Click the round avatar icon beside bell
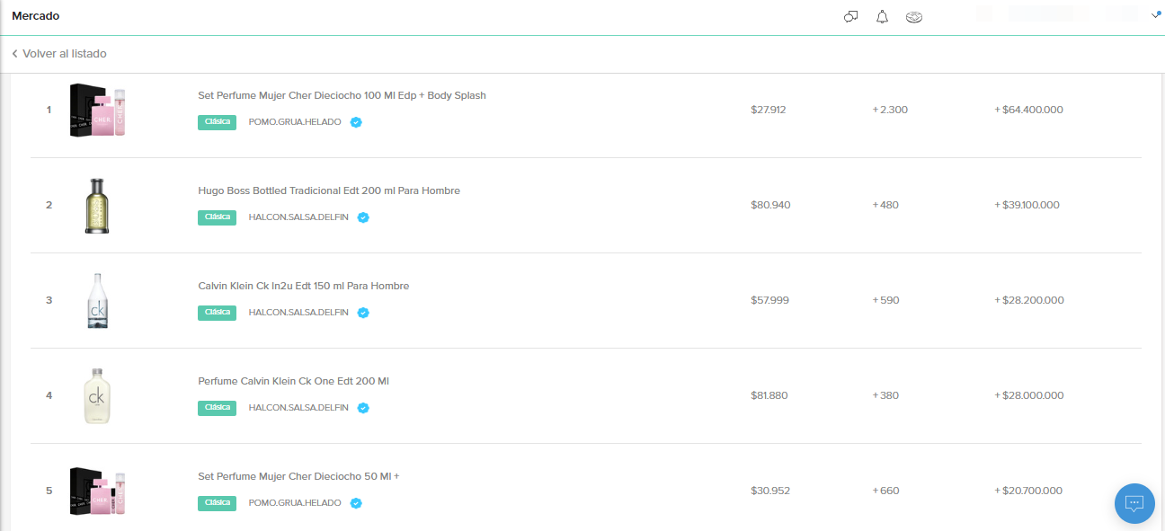The height and width of the screenshot is (531, 1165). (914, 17)
